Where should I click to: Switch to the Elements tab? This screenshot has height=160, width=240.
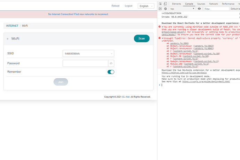(176, 4)
